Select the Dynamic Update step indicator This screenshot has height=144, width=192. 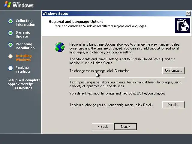point(10,33)
